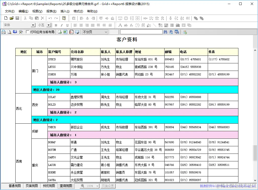Open the 100% zoom level control
Screen dimensions: 258x190
pyautogui.click(x=90, y=186)
